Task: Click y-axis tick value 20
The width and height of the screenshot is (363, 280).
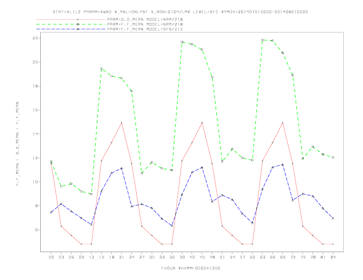Action: click(x=35, y=62)
